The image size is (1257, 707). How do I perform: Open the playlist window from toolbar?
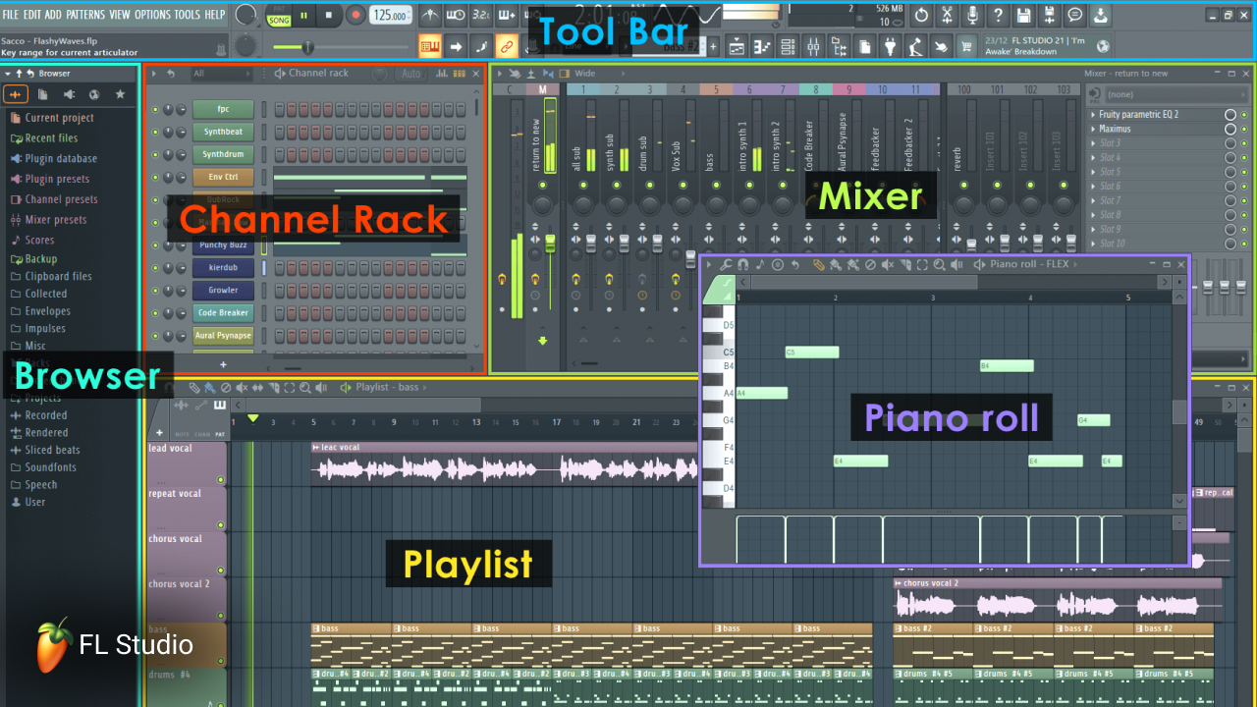click(x=737, y=46)
